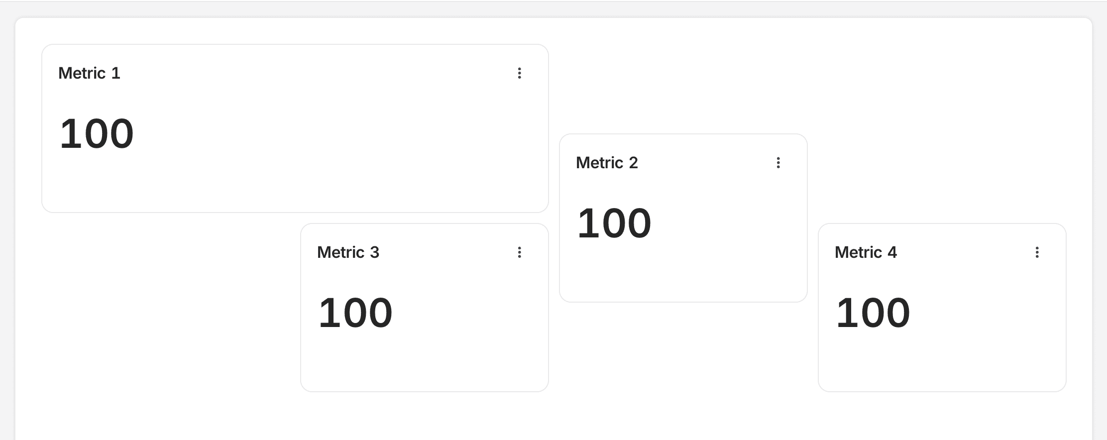Viewport: 1107px width, 440px height.
Task: Show more options for Metric 4
Action: point(1037,252)
